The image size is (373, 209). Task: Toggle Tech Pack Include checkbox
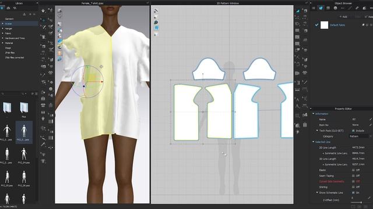coord(353,131)
